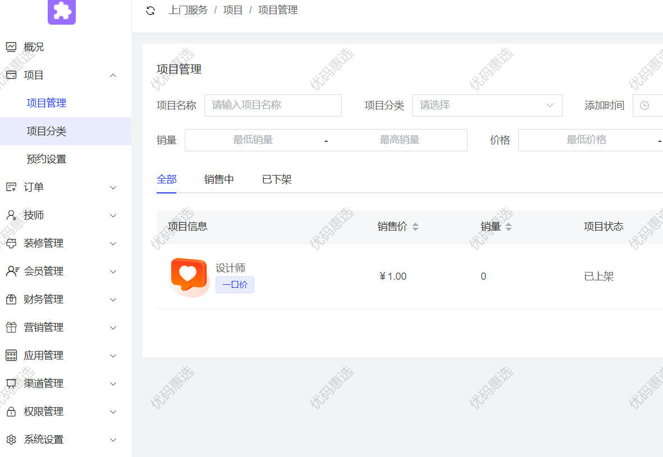Viewport: 663px width, 457px height.
Task: Click the 设计师 project thumbnail image
Action: pos(189,276)
